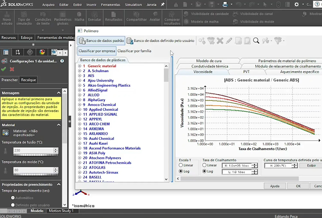The image size is (322, 218).
Task: Click the material database icon under Material
Action: pyautogui.click(x=5, y=133)
